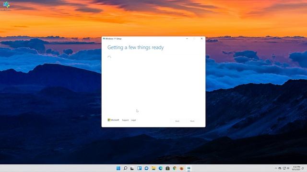Click the Windows 11 Setup title text
Viewport: 307px width, 172px height.
click(x=113, y=39)
